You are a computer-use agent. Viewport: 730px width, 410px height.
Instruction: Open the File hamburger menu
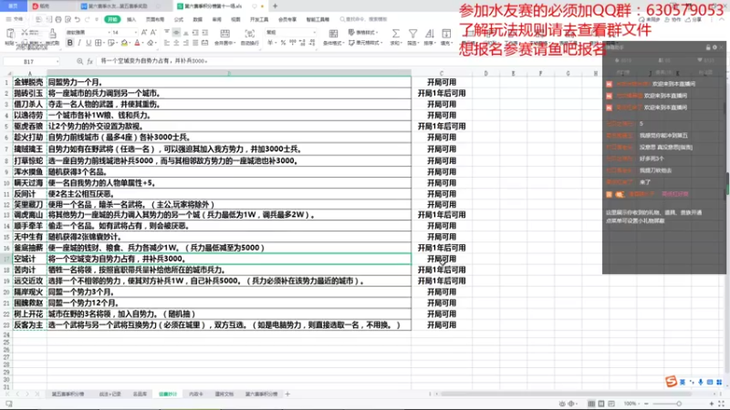pyautogui.click(x=14, y=19)
